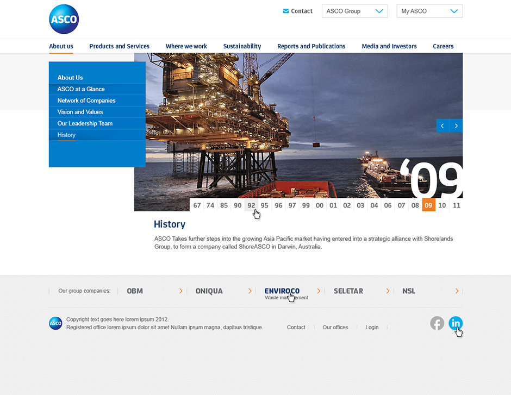The height and width of the screenshot is (395, 511).
Task: Click the small ASCO logo in footer
Action: point(55,323)
